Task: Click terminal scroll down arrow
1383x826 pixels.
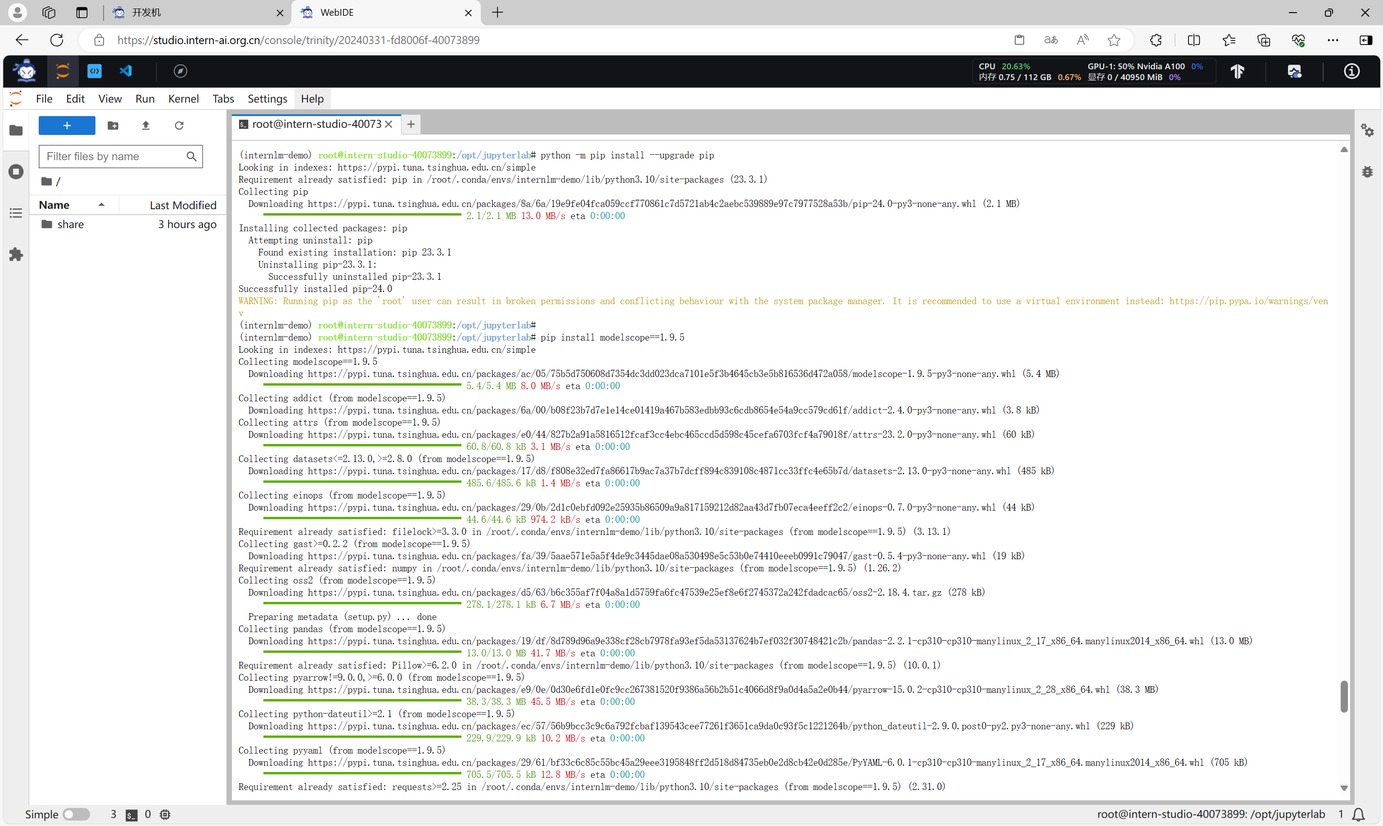Action: 1344,788
